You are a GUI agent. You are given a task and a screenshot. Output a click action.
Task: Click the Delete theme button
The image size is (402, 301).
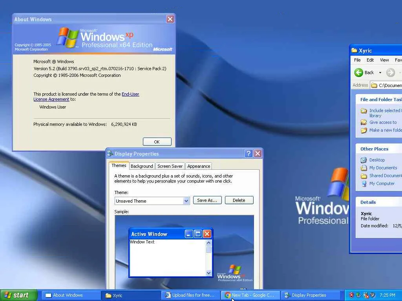239,200
